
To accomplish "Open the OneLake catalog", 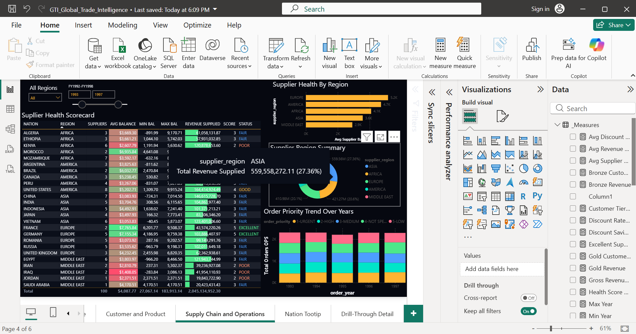I will pyautogui.click(x=145, y=53).
